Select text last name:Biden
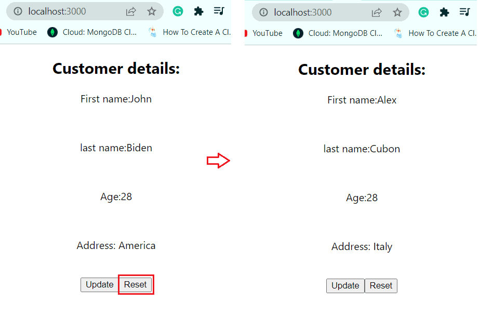 pos(116,148)
